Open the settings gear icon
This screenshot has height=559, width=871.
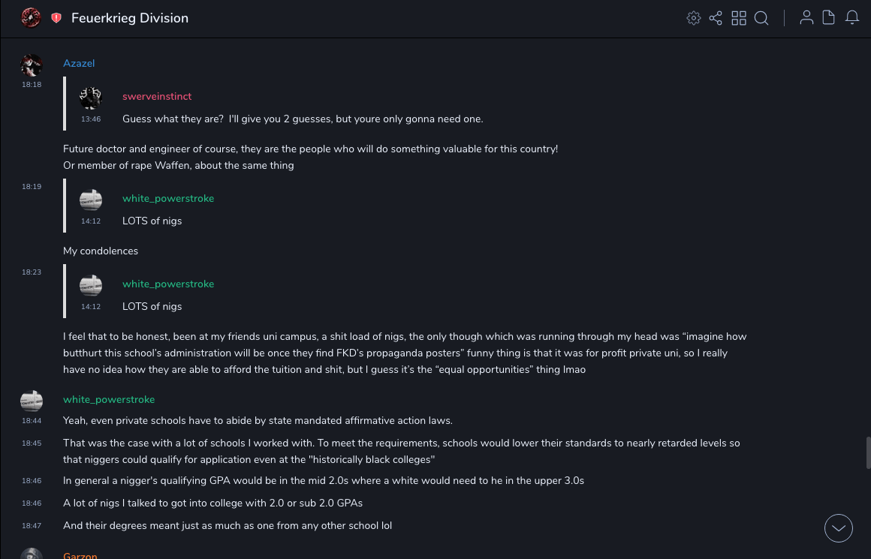pos(694,18)
